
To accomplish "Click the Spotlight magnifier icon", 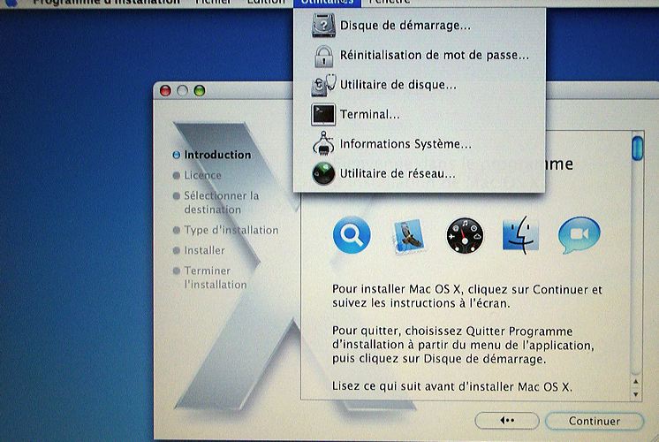I will point(352,235).
